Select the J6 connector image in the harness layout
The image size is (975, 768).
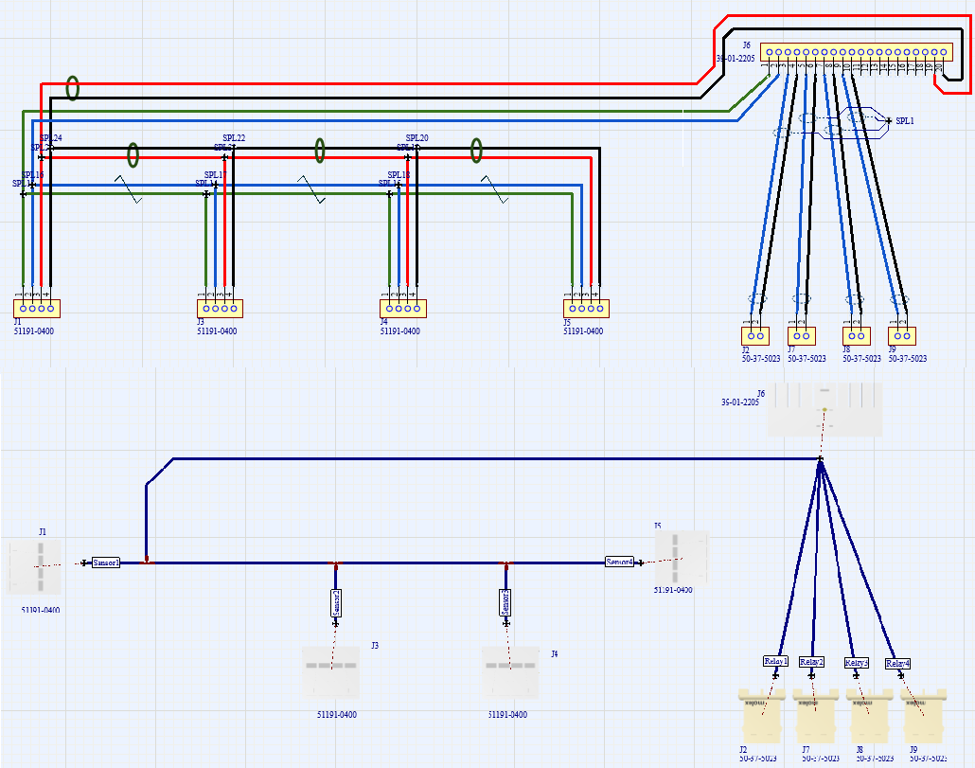pyautogui.click(x=825, y=409)
